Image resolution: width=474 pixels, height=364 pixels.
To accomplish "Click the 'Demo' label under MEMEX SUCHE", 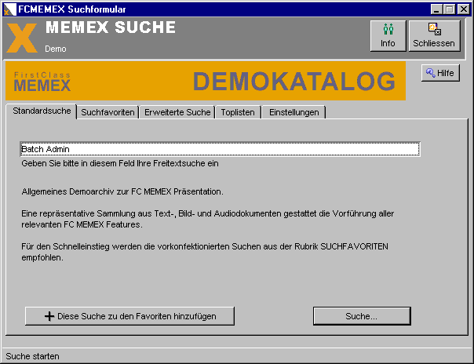I will click(x=56, y=49).
